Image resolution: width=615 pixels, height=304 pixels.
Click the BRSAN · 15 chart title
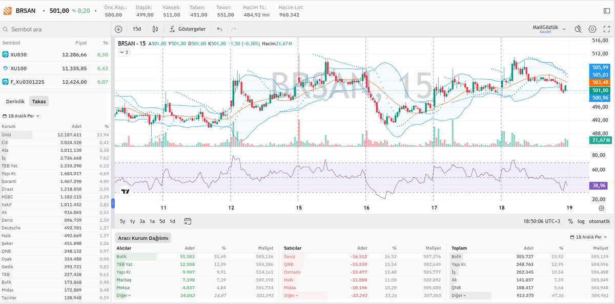pos(131,43)
